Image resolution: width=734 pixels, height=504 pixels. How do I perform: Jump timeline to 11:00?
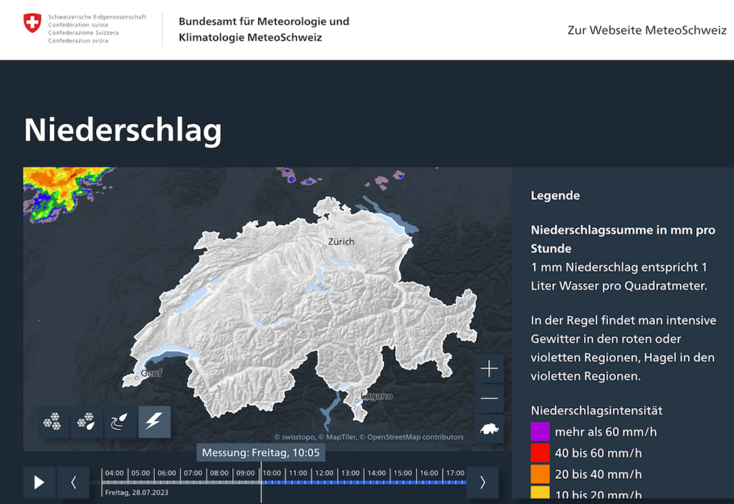(x=297, y=473)
